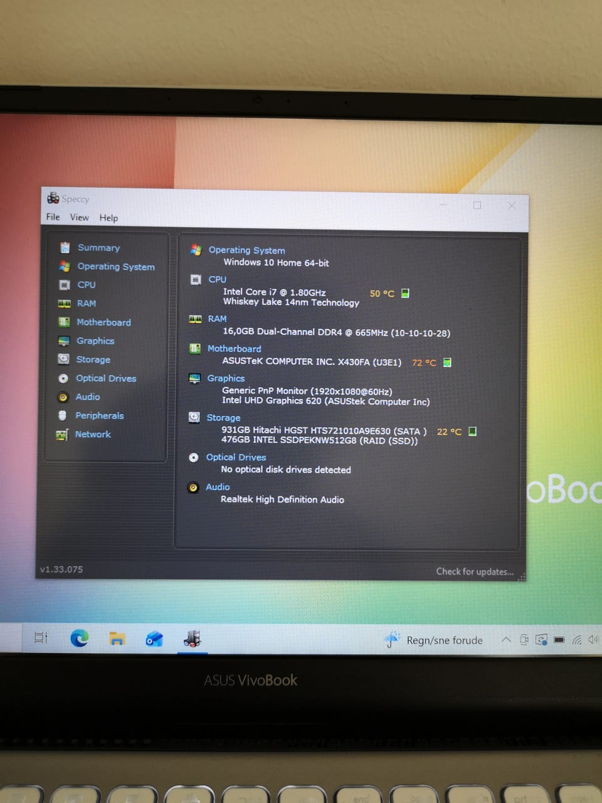Click the Audio speaker icon in sidebar
602x803 pixels.
coord(63,397)
